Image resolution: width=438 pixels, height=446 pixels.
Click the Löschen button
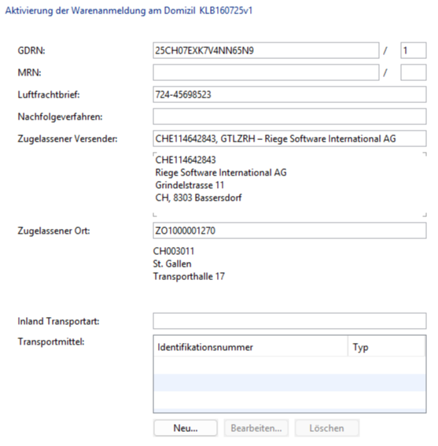click(x=326, y=428)
